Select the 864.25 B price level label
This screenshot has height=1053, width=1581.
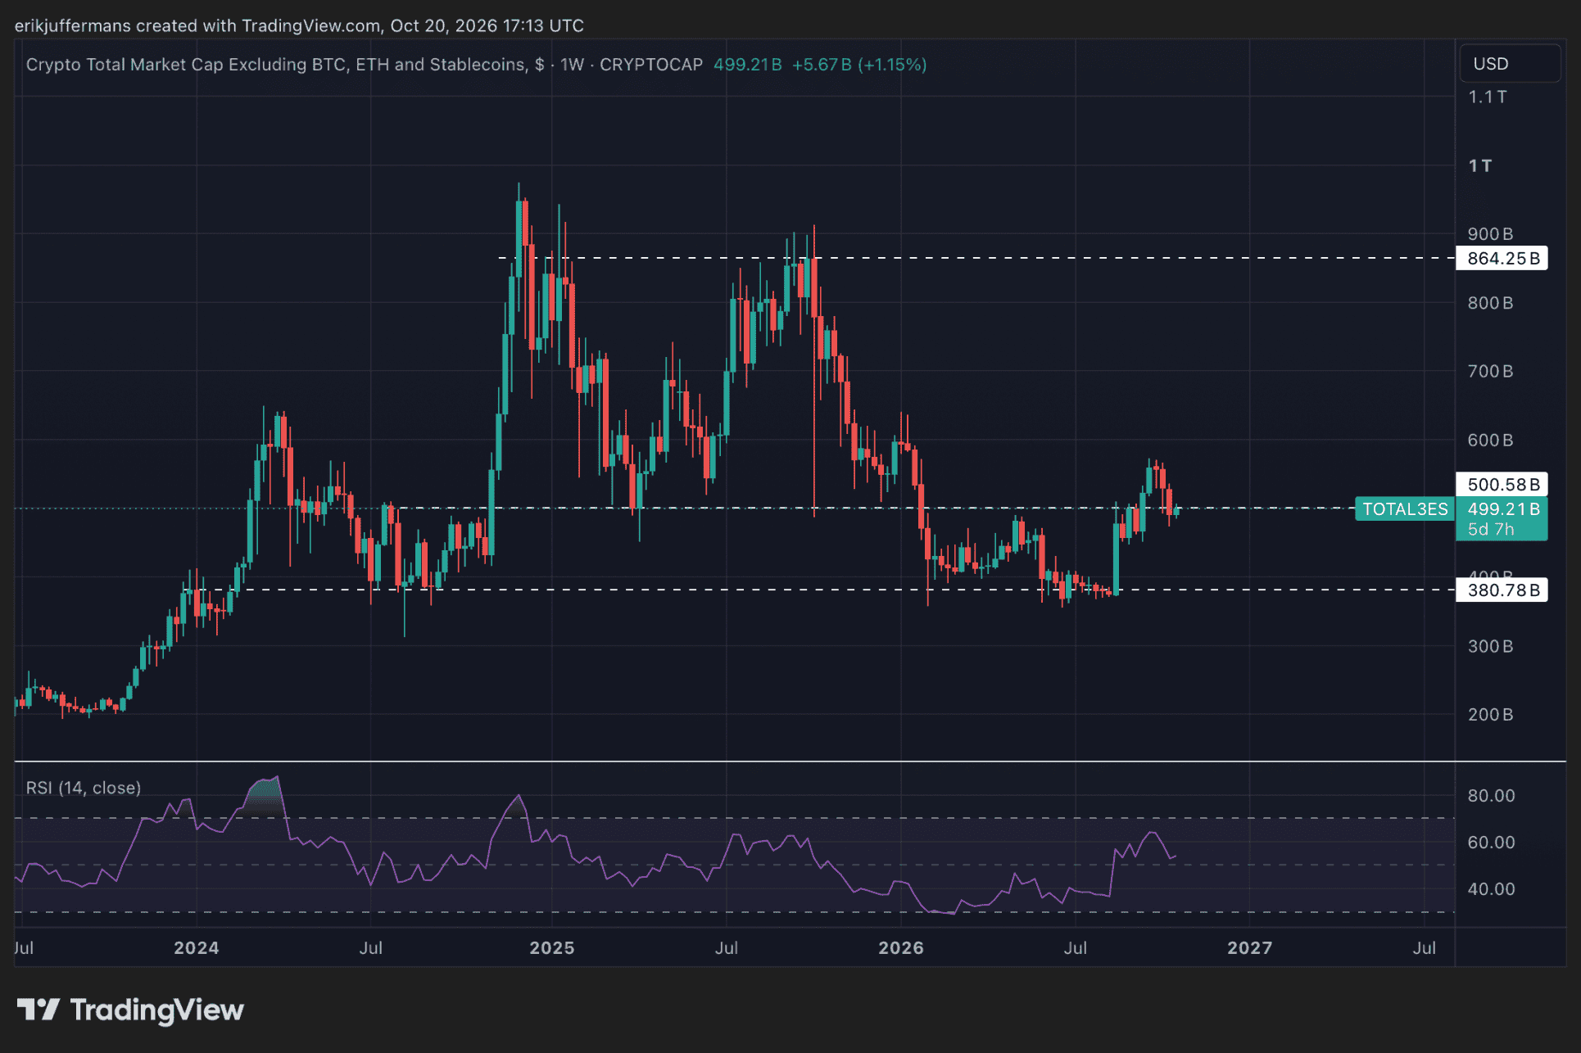1502,259
